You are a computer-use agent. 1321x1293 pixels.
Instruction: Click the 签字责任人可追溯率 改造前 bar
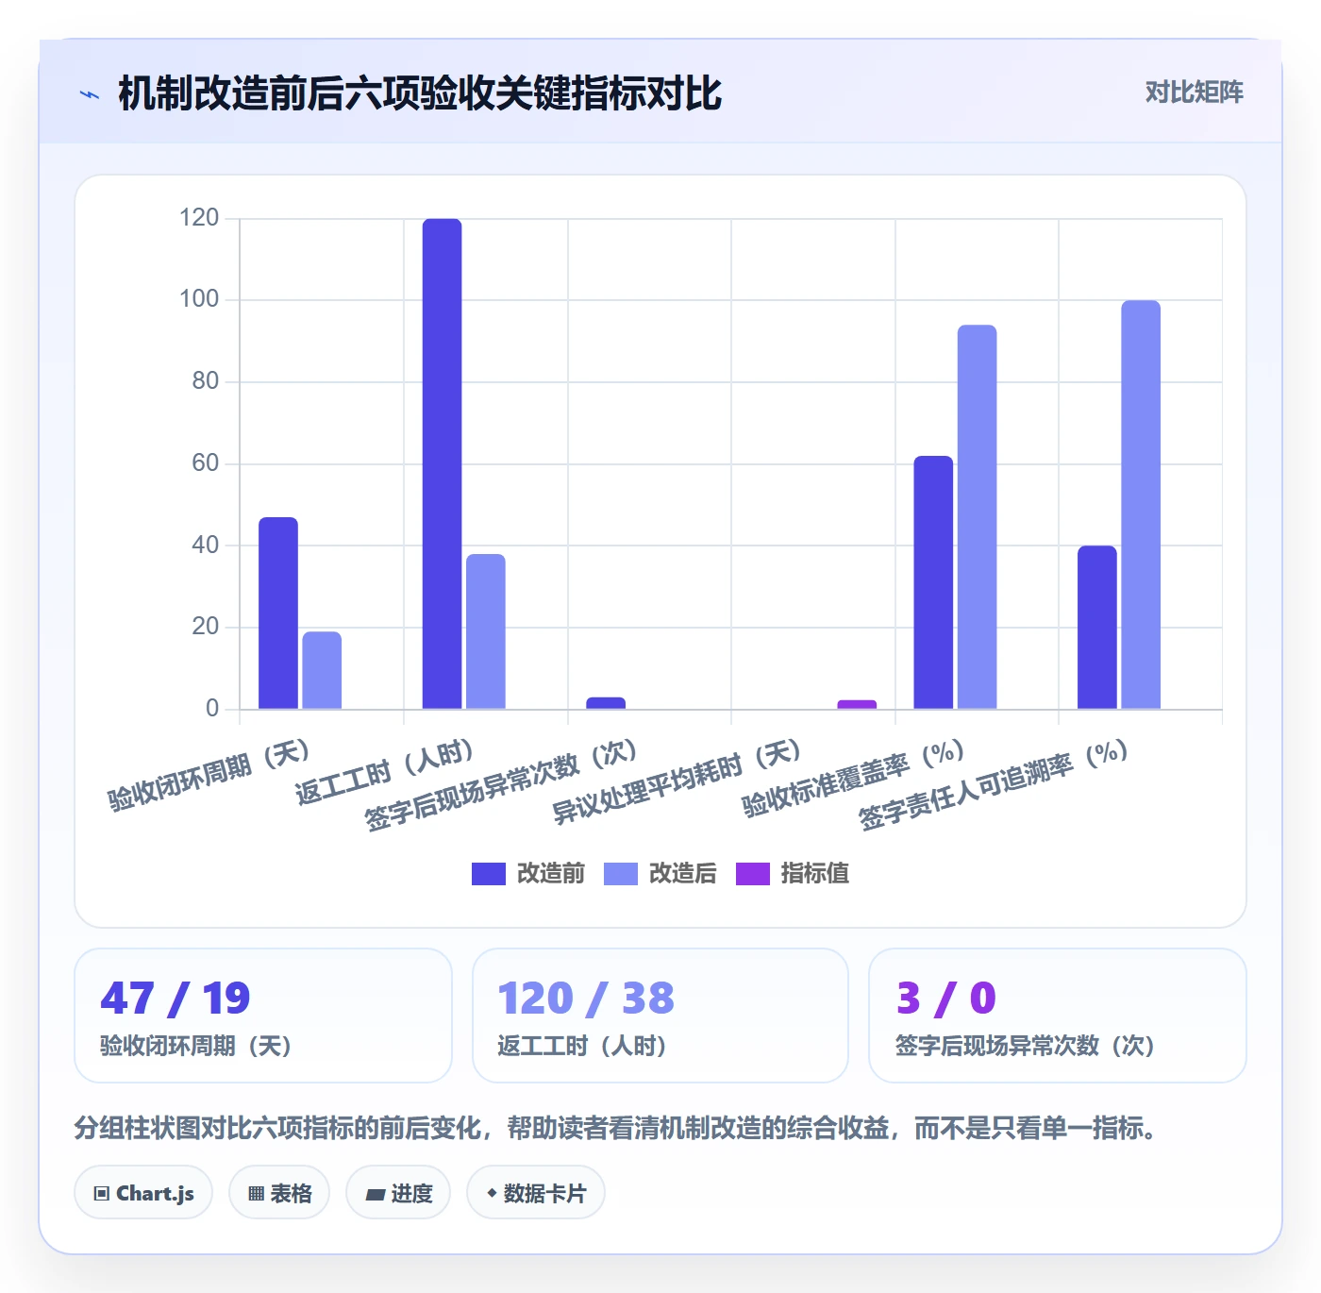tap(1097, 627)
